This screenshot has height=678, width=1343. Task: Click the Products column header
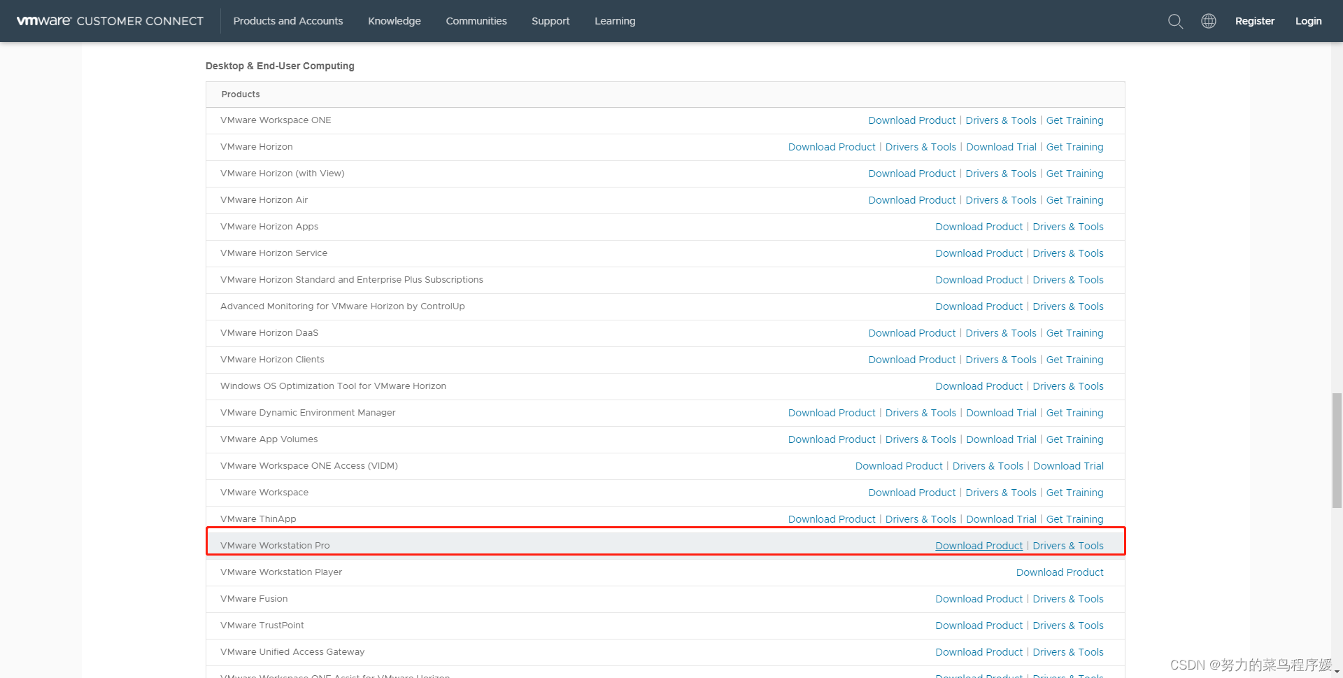[x=241, y=94]
